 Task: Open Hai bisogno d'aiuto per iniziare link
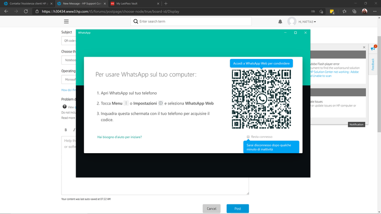click(x=120, y=137)
